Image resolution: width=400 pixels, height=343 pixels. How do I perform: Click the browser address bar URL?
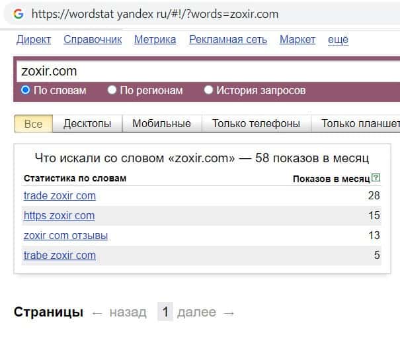[x=155, y=14]
